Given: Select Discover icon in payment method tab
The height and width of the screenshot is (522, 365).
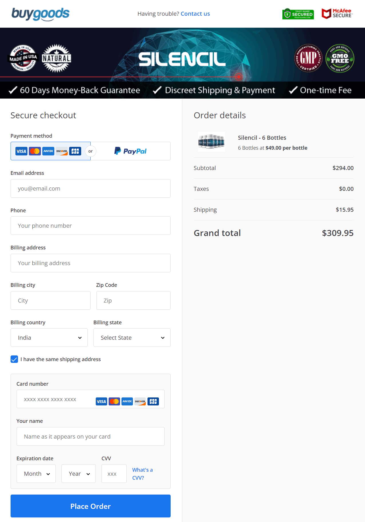Looking at the screenshot, I should click(62, 151).
